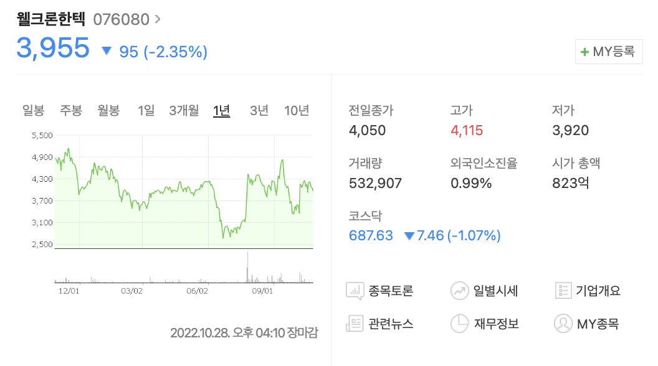
Task: Select the 3개월 three-month chart tab
Action: [x=183, y=110]
